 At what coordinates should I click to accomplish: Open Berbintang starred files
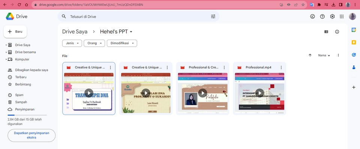(23, 84)
